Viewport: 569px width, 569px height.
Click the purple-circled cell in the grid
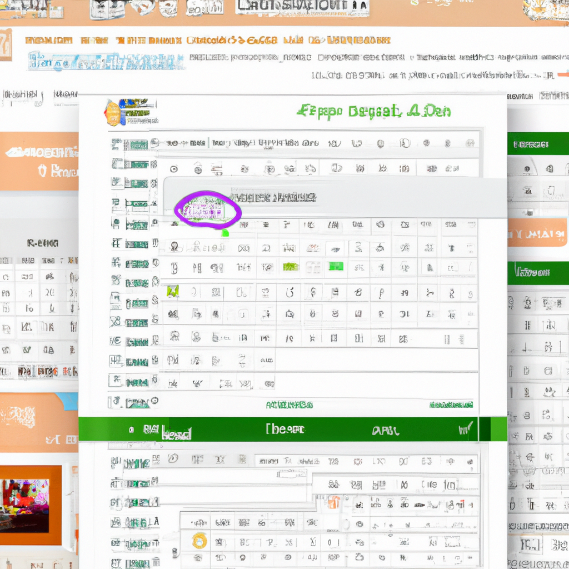click(x=207, y=211)
